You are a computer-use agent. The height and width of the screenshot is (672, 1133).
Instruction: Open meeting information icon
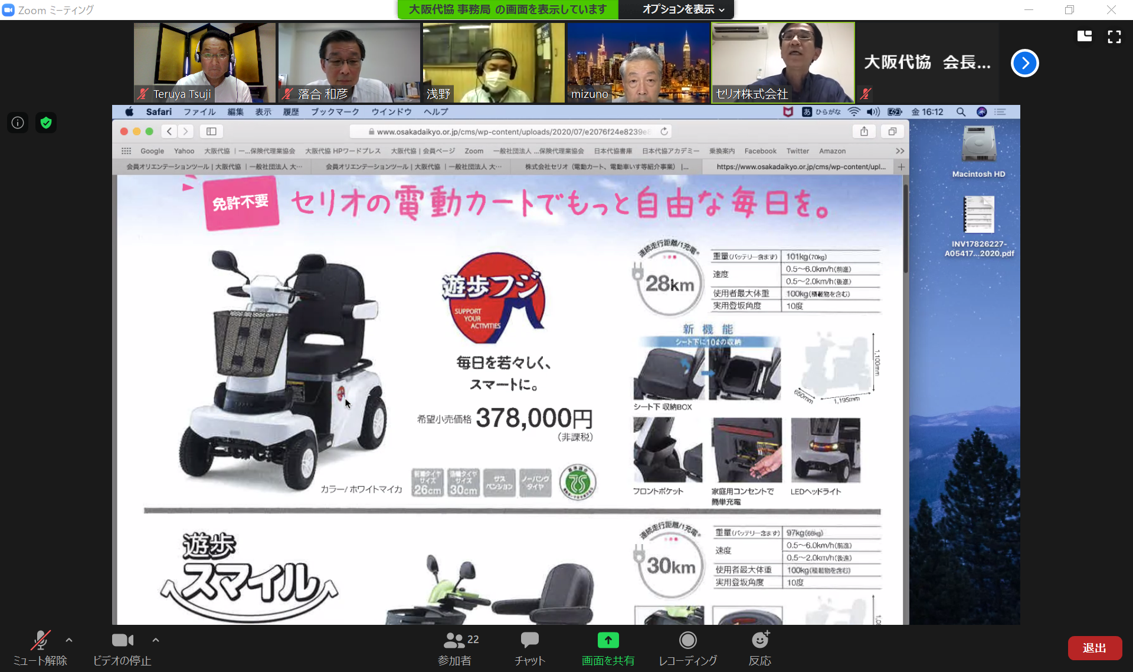18,123
